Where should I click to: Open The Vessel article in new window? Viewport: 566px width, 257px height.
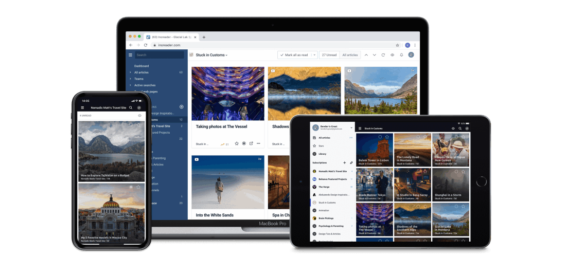tap(251, 143)
